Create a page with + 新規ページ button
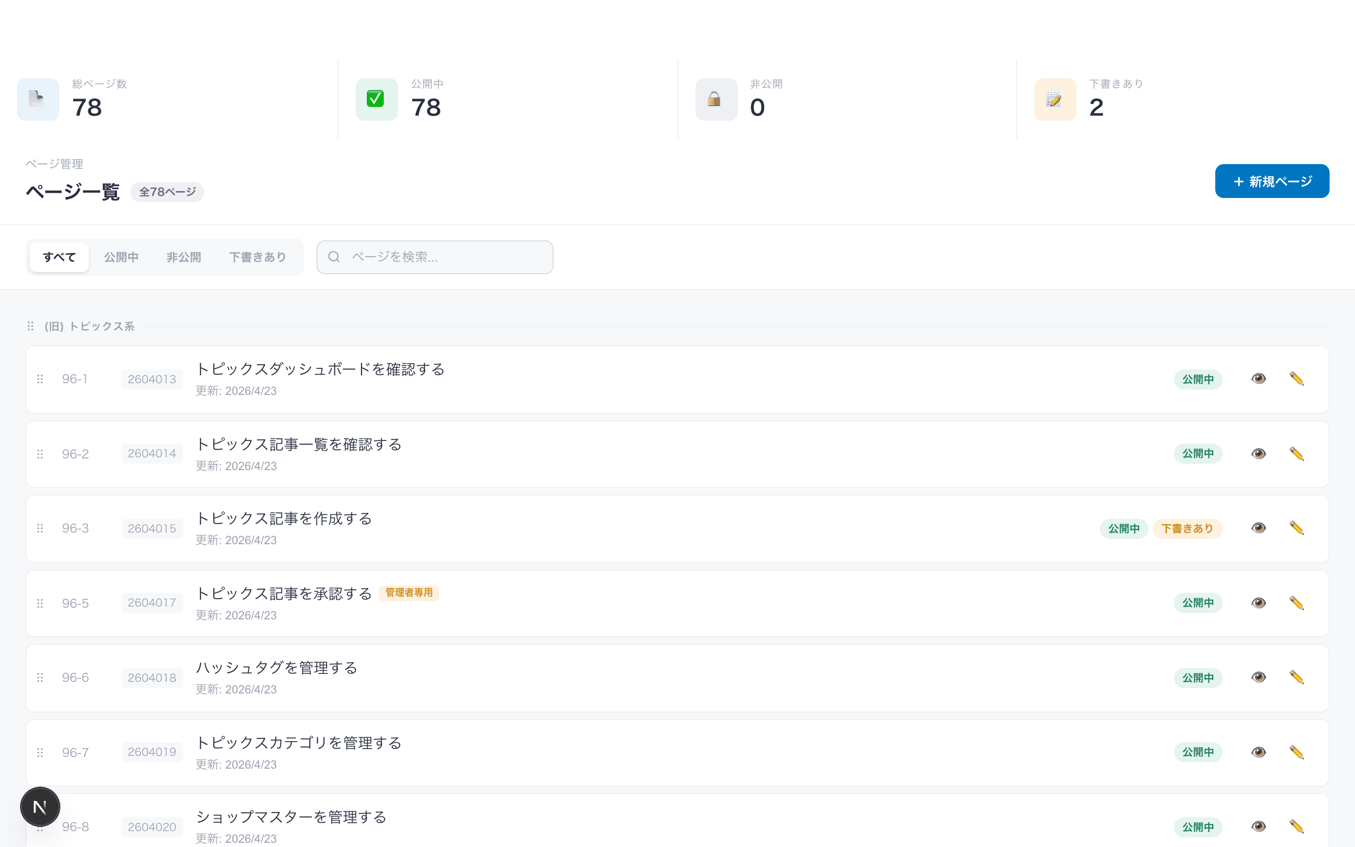 click(x=1272, y=181)
